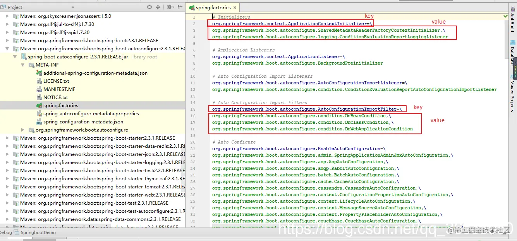Click library icon of spring-boot-starter-web
Screen dimensions: 517x241
click(16, 195)
